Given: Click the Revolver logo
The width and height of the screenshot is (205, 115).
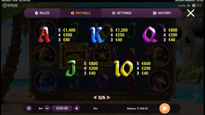Looking at the screenshot, I should (x=10, y=5).
